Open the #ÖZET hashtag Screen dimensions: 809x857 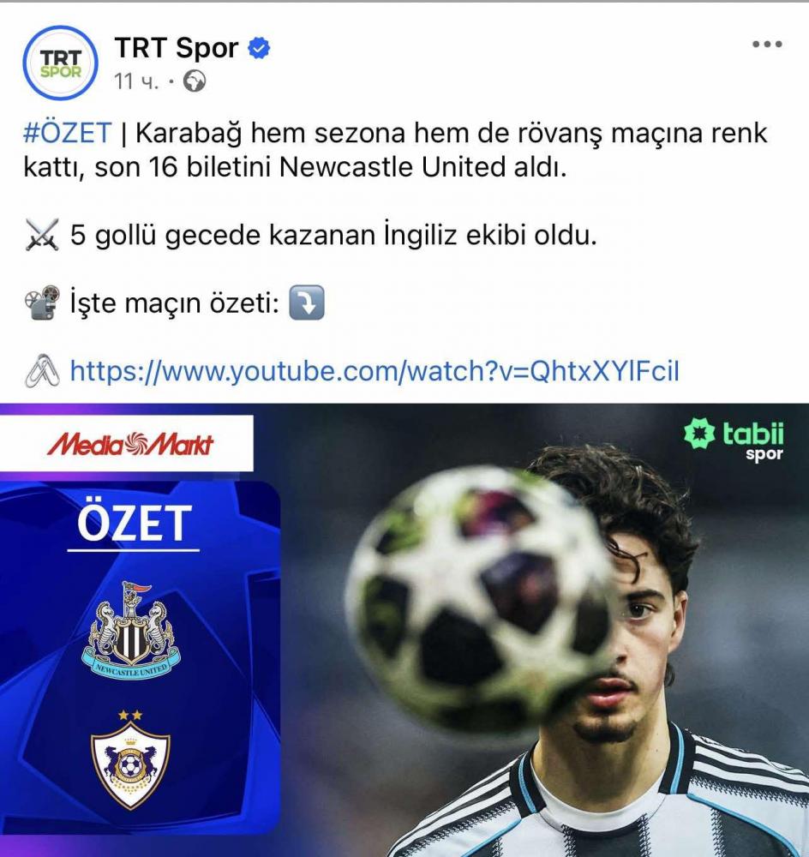point(67,133)
